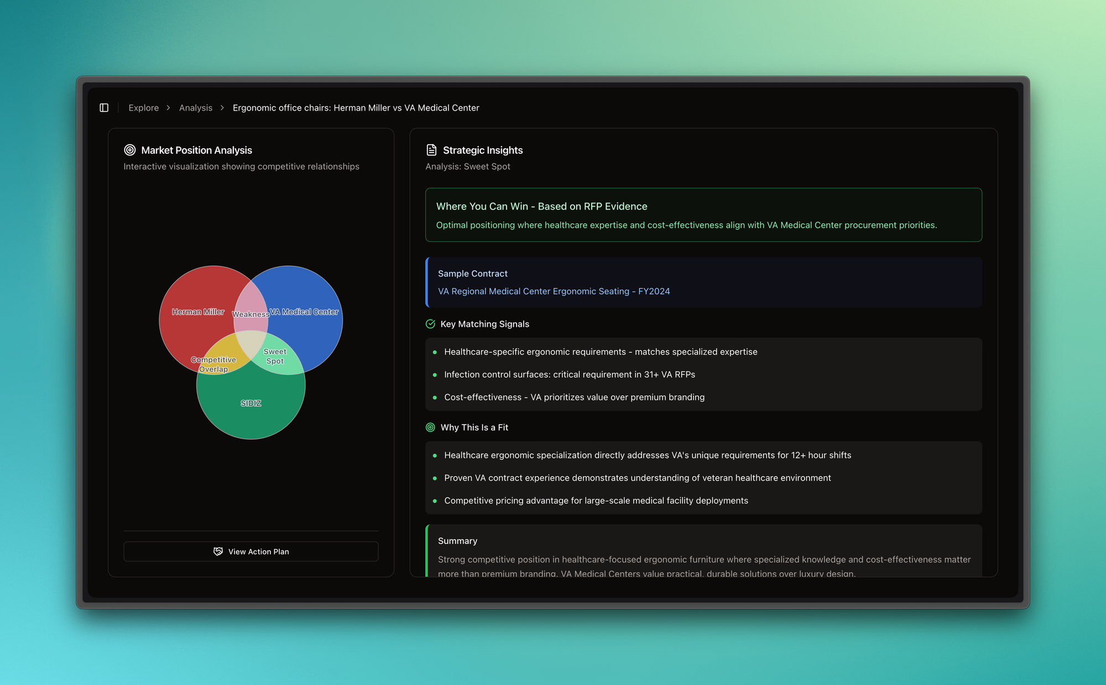Click the handshake icon on View Action Plan
Screen dimensions: 1106x685
pos(218,552)
